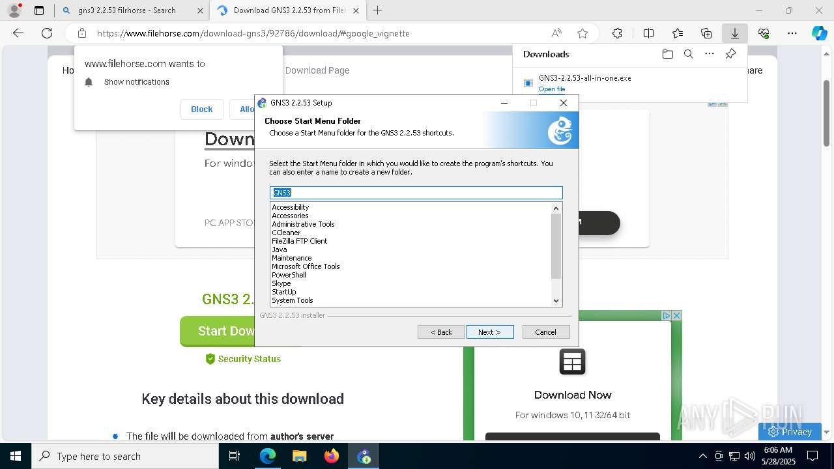Click Next in GNS3 Setup
The width and height of the screenshot is (834, 469).
coord(490,332)
